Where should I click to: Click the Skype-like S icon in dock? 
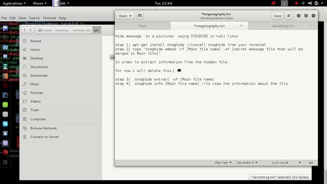tap(5, 124)
